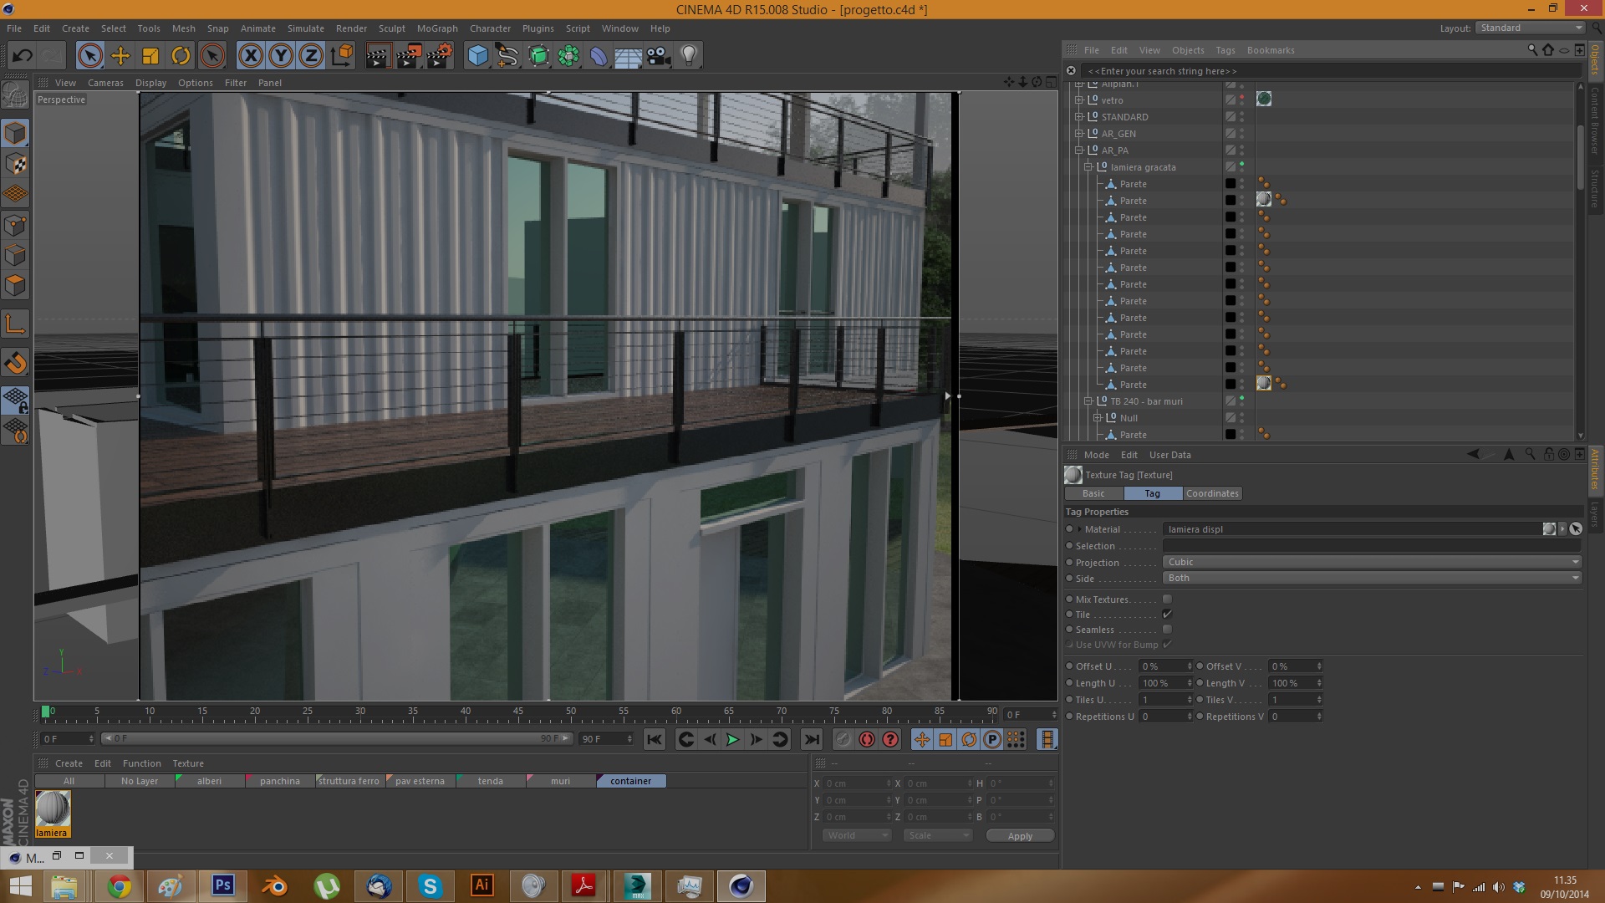Open the Projection Cubic dropdown
The image size is (1605, 903).
point(1371,562)
